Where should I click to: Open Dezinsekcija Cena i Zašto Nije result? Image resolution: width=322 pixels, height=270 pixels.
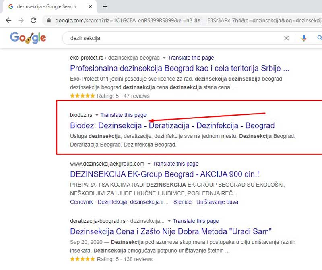pyautogui.click(x=171, y=231)
